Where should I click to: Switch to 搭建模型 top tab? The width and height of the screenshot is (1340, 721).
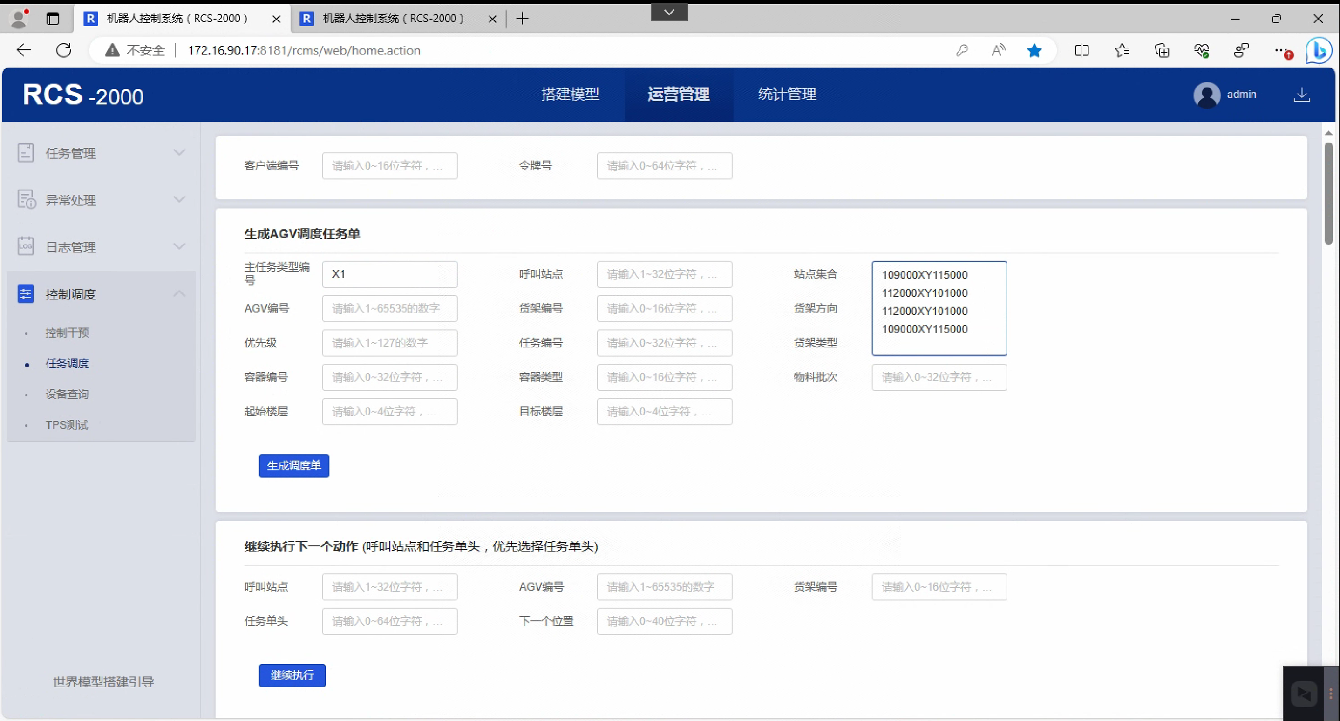click(570, 95)
